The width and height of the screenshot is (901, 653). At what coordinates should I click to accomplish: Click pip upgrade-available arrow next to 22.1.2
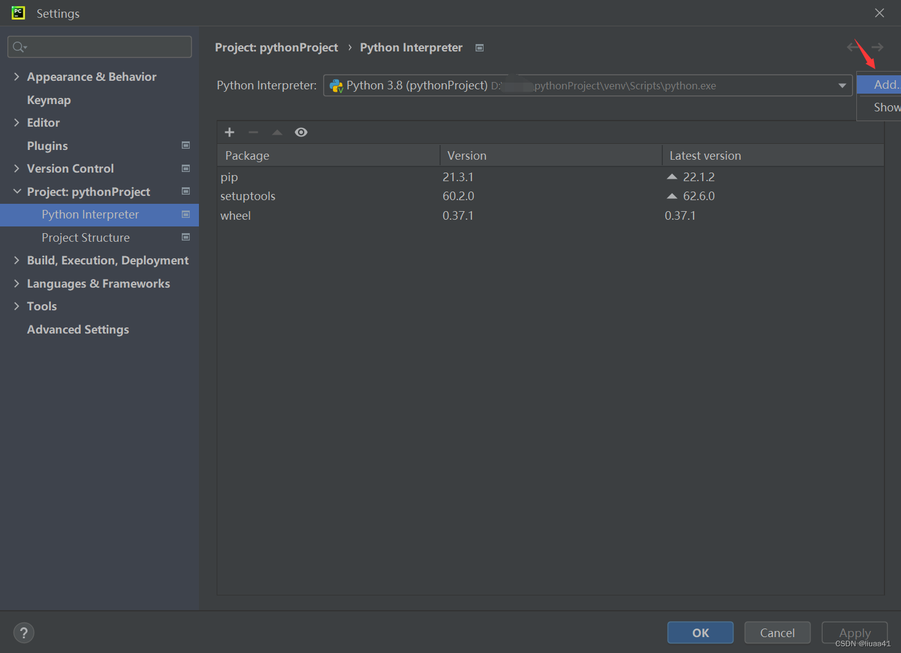672,177
